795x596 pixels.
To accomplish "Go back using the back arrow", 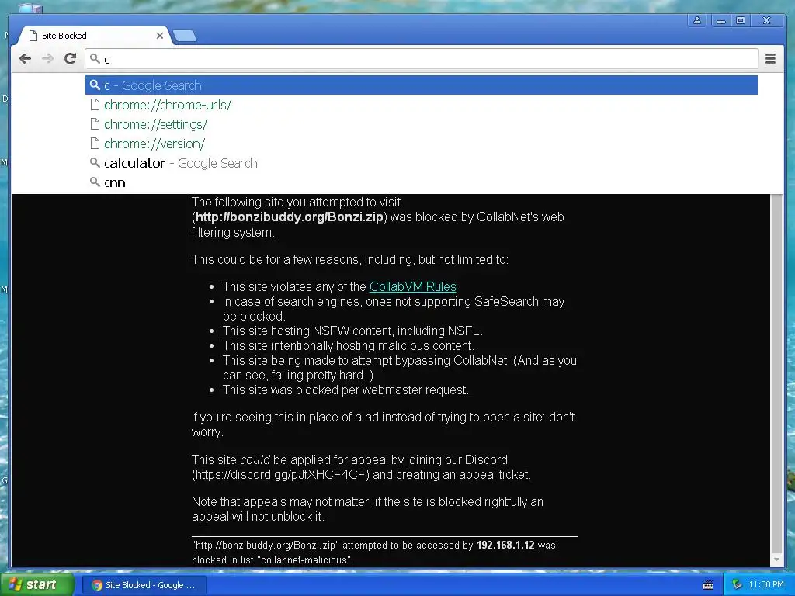I will coord(26,59).
